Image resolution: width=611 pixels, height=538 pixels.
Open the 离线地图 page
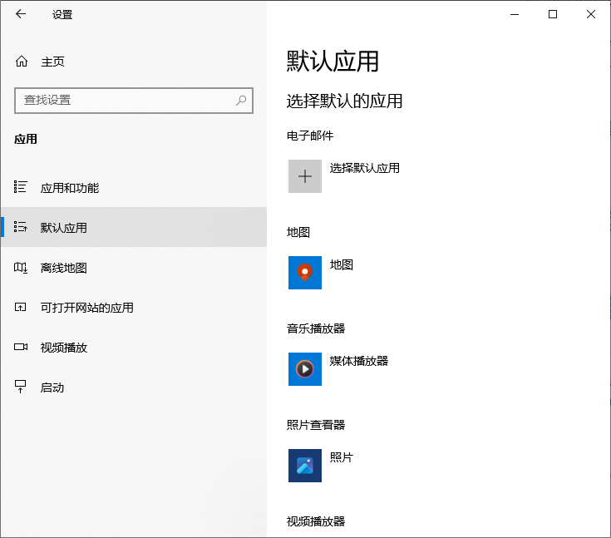pyautogui.click(x=134, y=268)
